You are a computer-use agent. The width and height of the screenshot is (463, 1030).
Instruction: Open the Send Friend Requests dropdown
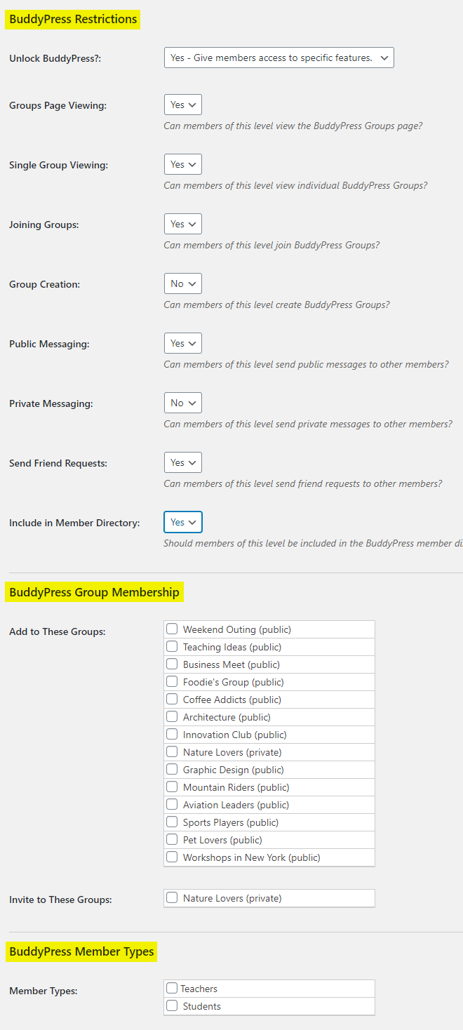182,462
